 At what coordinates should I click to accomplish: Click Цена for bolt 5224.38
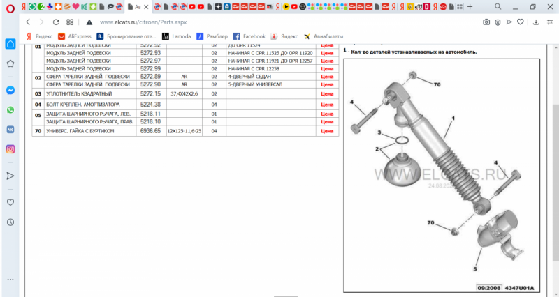tap(326, 105)
